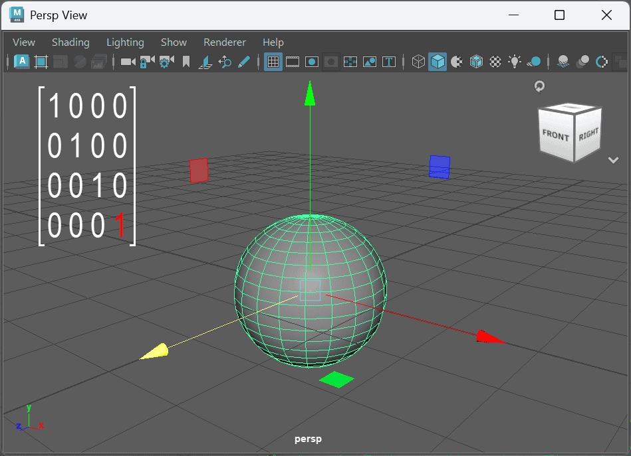
Task: Select the Grease Pencil tool icon
Action: [244, 62]
